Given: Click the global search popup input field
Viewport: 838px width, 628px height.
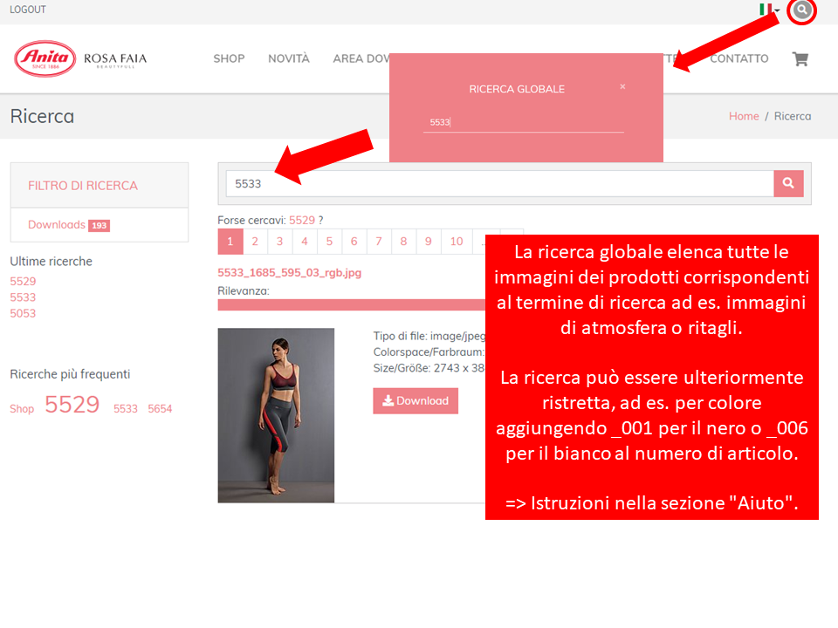Looking at the screenshot, I should click(524, 123).
